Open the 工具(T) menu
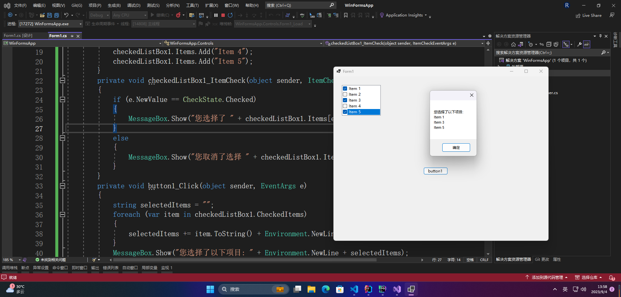Image resolution: width=621 pixels, height=297 pixels. pyautogui.click(x=192, y=5)
